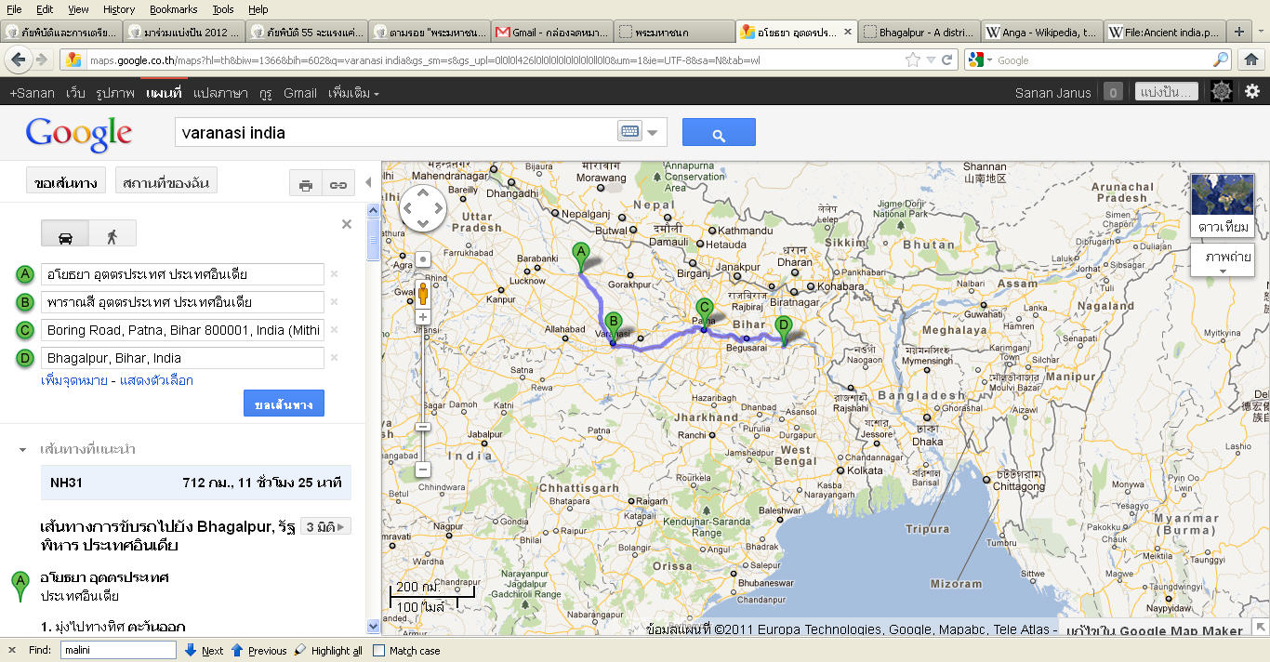Viewport: 1270px width, 662px height.
Task: Click the link to this map icon
Action: (338, 185)
